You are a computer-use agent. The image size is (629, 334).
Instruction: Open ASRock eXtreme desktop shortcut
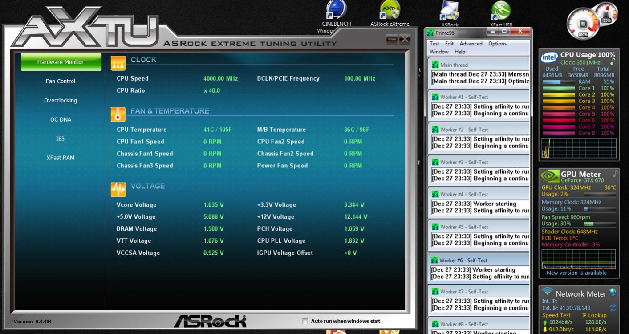(390, 13)
